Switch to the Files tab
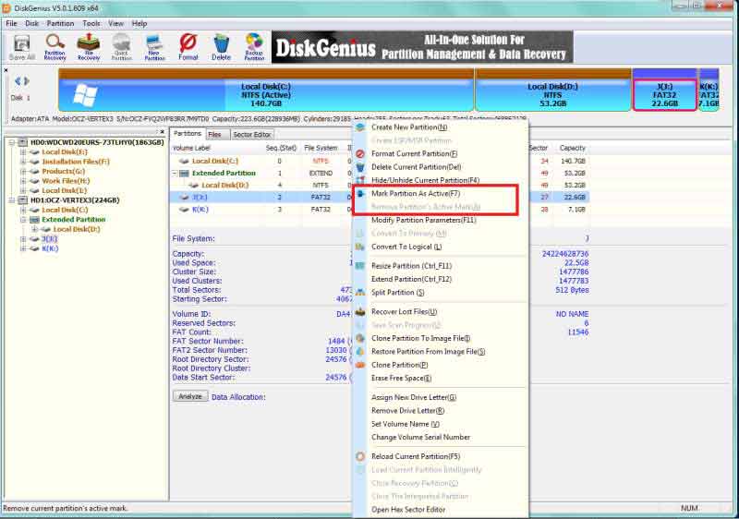 tap(215, 135)
